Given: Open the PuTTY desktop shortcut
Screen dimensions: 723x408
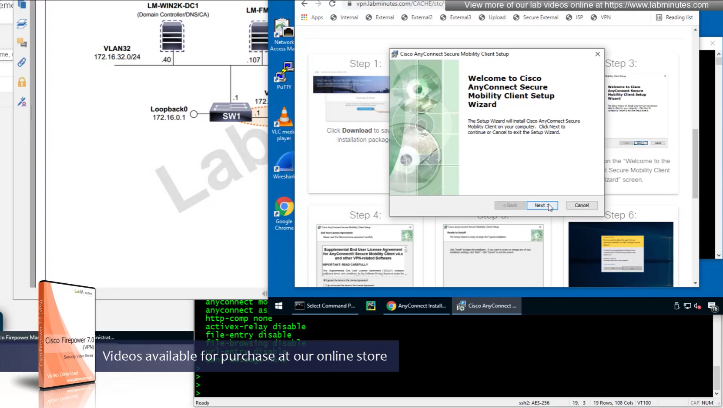Looking at the screenshot, I should point(284,75).
